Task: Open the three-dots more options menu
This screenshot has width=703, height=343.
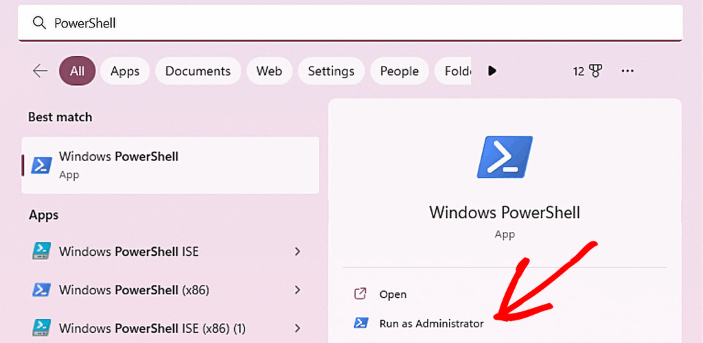Action: (627, 71)
